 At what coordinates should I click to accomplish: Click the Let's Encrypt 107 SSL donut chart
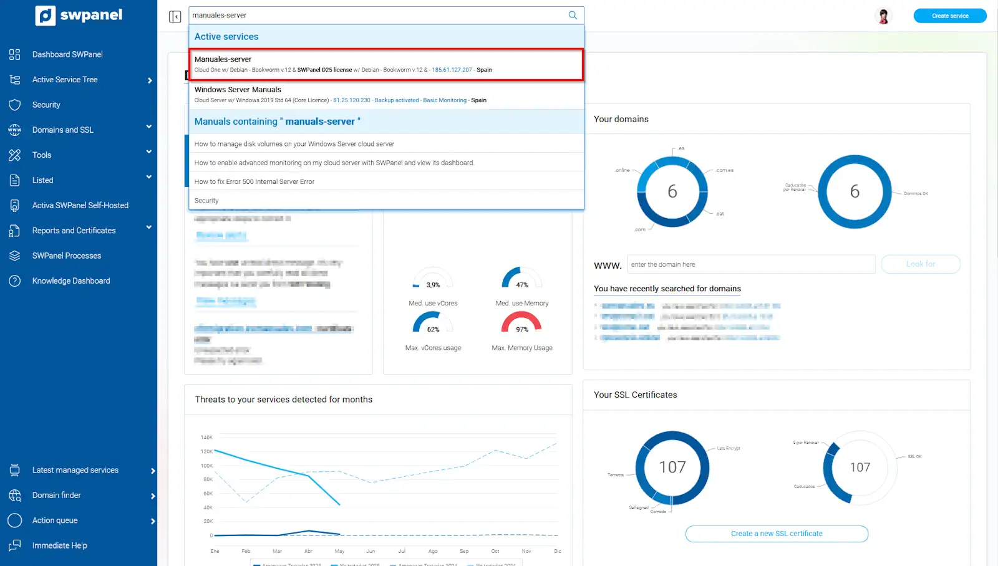click(x=672, y=468)
